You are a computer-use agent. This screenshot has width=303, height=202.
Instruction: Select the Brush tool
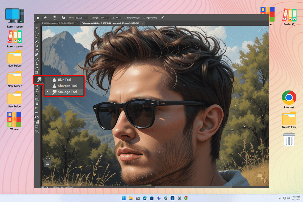(37, 59)
